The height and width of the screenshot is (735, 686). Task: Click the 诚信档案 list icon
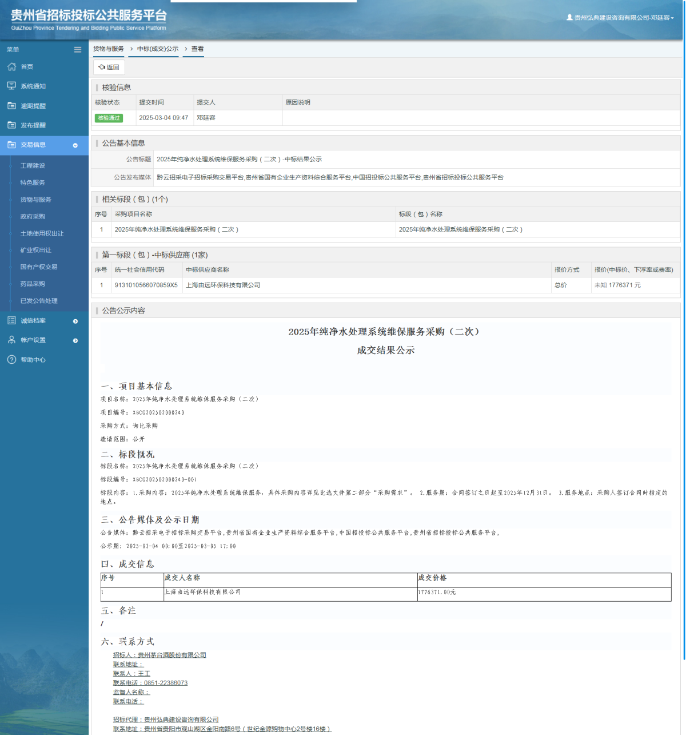point(11,320)
